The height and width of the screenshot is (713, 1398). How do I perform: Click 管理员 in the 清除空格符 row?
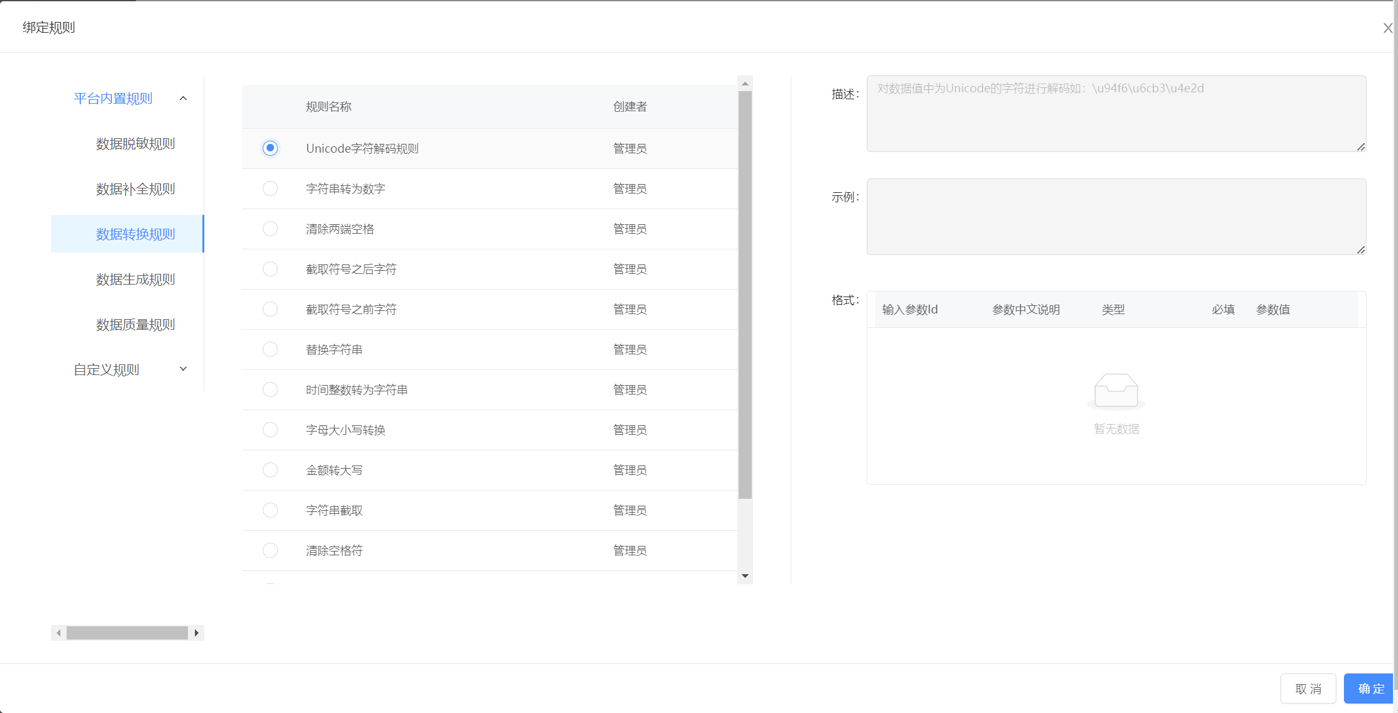pyautogui.click(x=630, y=551)
